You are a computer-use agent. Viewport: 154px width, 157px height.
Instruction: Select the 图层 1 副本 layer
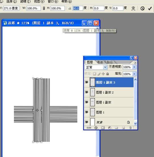(109, 102)
